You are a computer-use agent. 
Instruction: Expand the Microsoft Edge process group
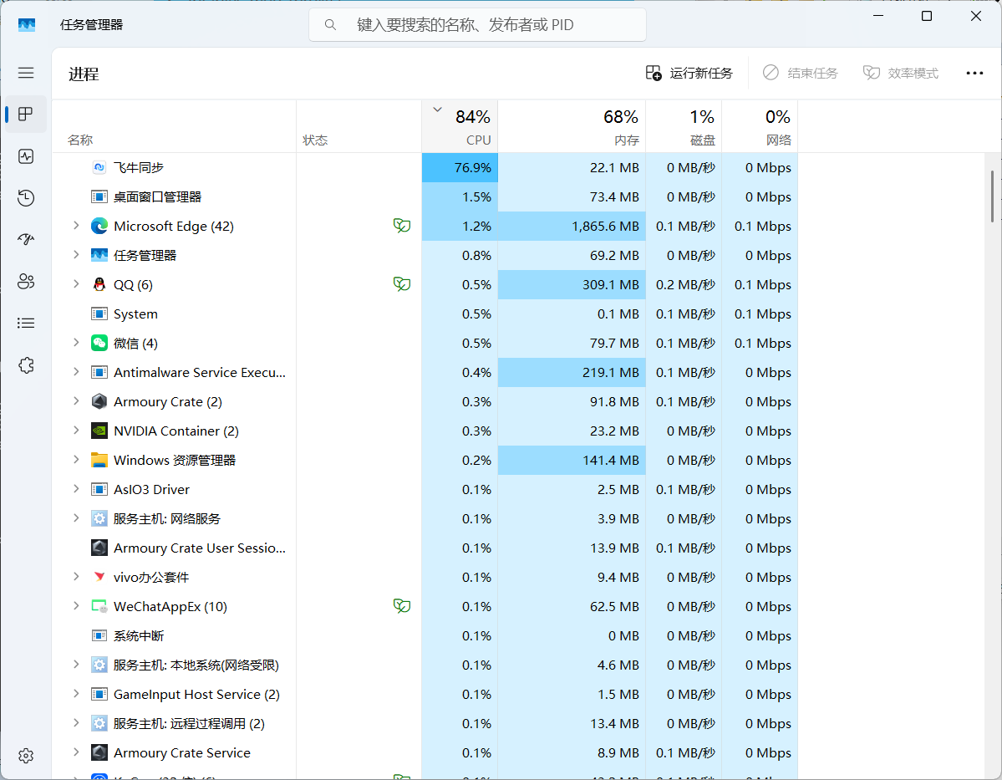pyautogui.click(x=76, y=226)
